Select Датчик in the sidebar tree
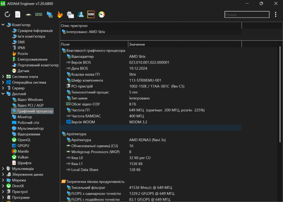Viewport: 283px width, 202px height. (x=23, y=71)
